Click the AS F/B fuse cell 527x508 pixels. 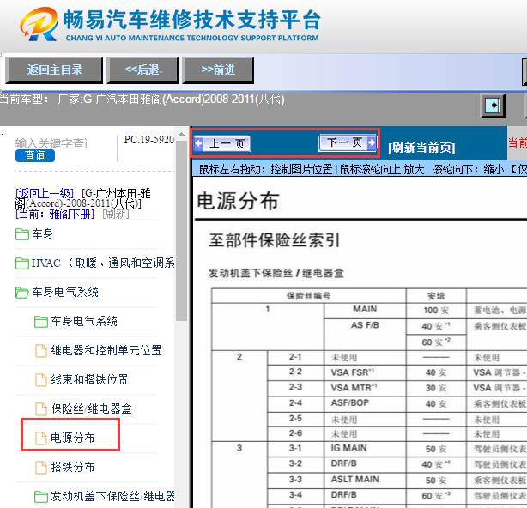[x=365, y=334]
